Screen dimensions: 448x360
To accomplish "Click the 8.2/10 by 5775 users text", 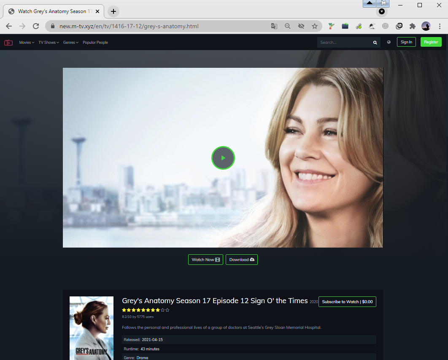I will click(138, 317).
